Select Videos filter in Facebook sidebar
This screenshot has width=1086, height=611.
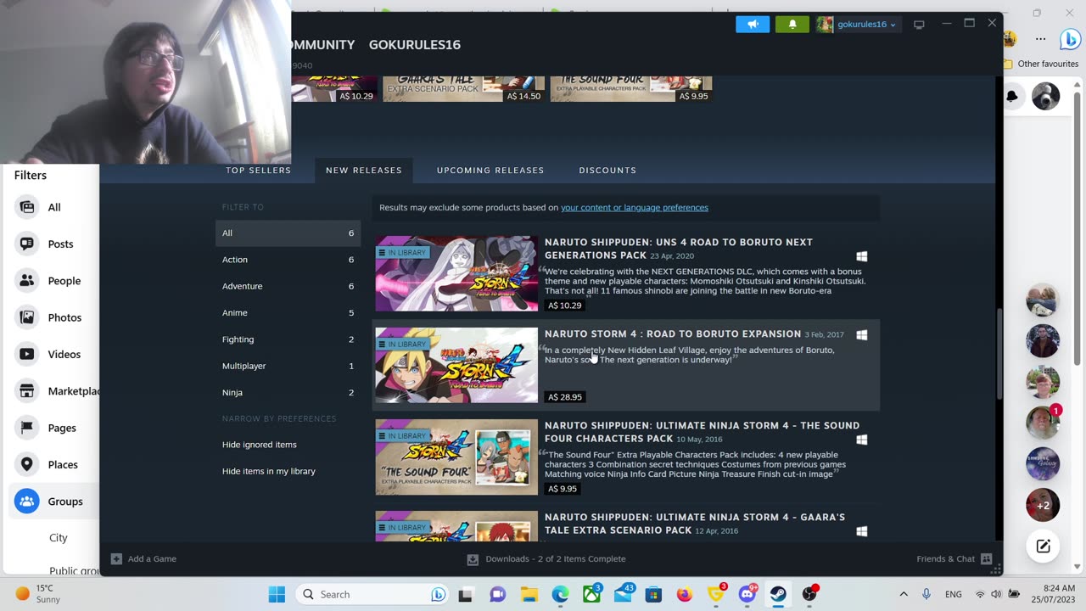[x=53, y=355]
